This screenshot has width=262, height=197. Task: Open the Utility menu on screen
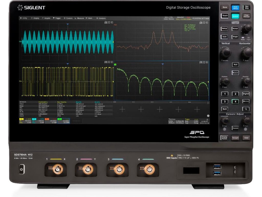(24, 18)
